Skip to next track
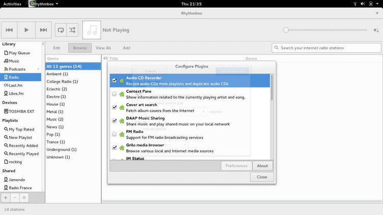 (x=43, y=30)
